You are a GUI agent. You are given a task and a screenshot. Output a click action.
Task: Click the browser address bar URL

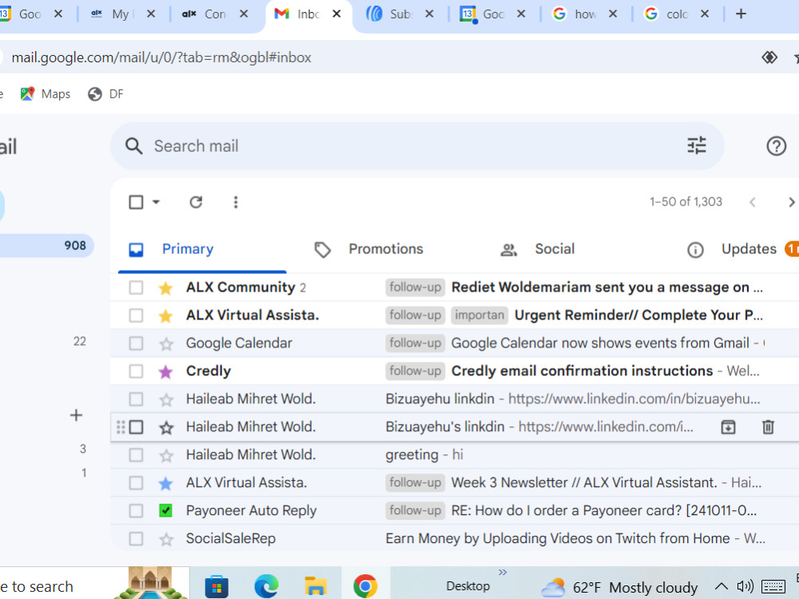point(161,58)
